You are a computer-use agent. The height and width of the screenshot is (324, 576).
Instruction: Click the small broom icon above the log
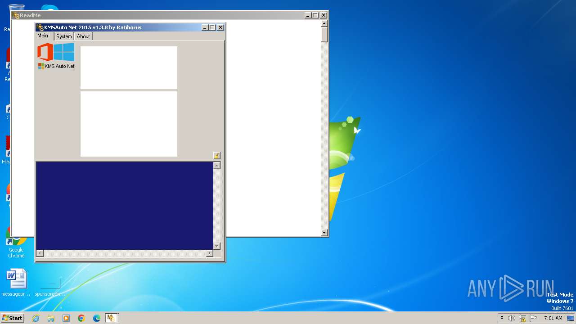(217, 156)
